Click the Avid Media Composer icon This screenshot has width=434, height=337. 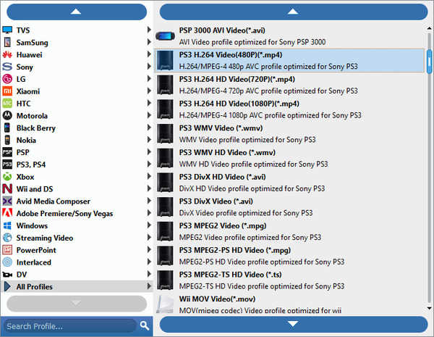(x=7, y=201)
